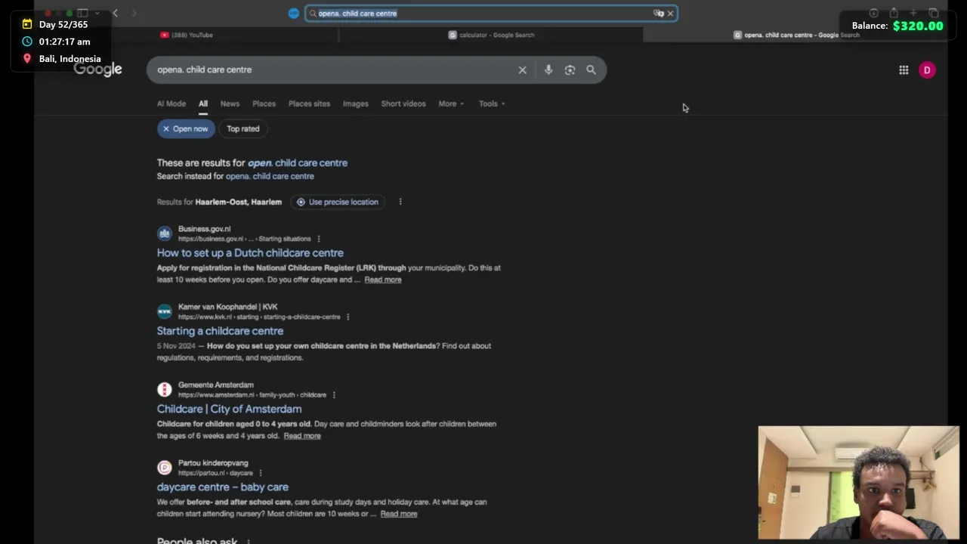Search instead for opena. child care centre
Screen dimensions: 967x544
pyautogui.click(x=270, y=176)
